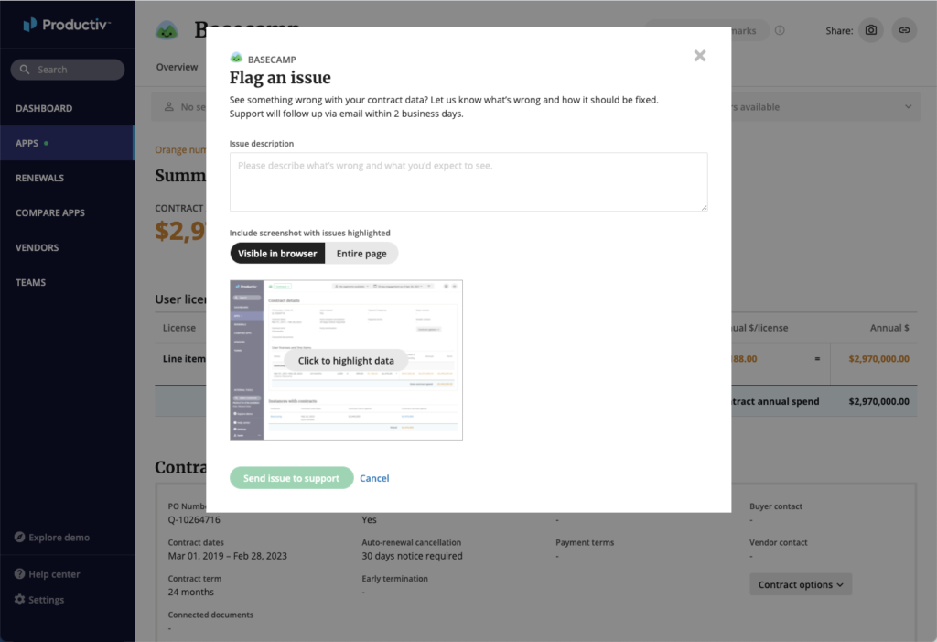Open Vendors in the sidebar
937x642 pixels.
[37, 247]
